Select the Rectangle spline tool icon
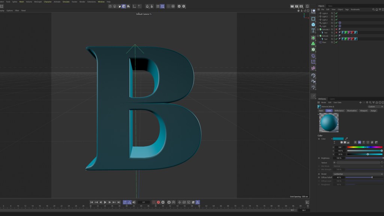This screenshot has width=384, height=216. click(313, 19)
